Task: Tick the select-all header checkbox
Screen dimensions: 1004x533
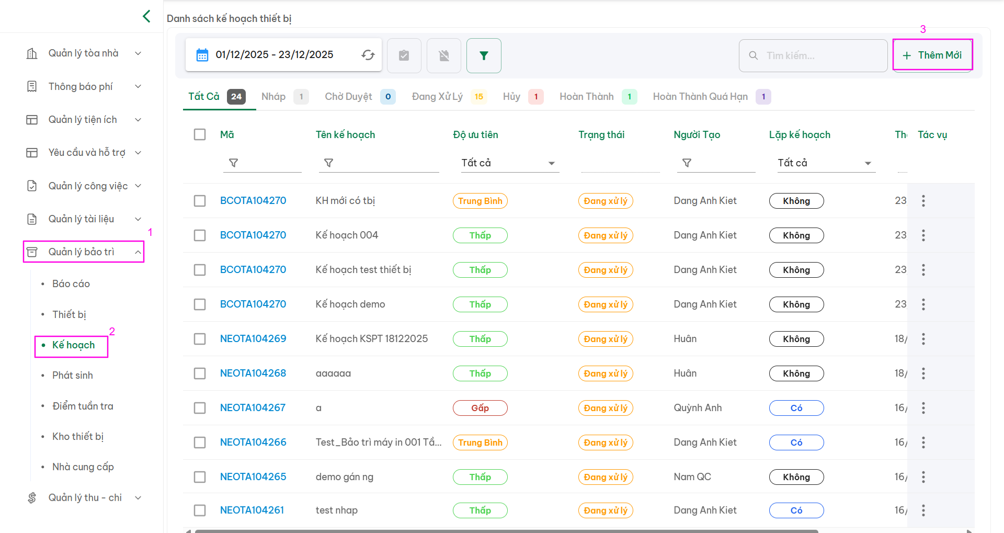Action: tap(200, 134)
